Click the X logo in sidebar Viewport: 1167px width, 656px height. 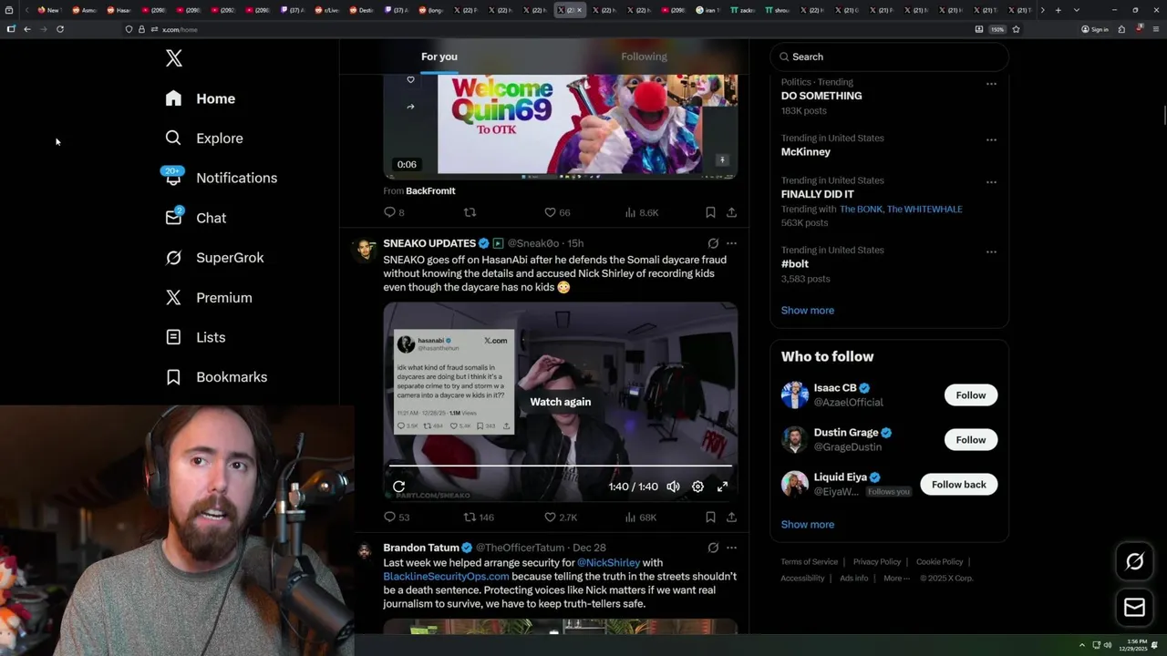click(x=174, y=58)
